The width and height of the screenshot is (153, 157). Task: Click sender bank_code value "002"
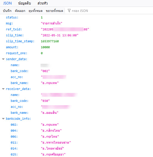click(x=45, y=71)
